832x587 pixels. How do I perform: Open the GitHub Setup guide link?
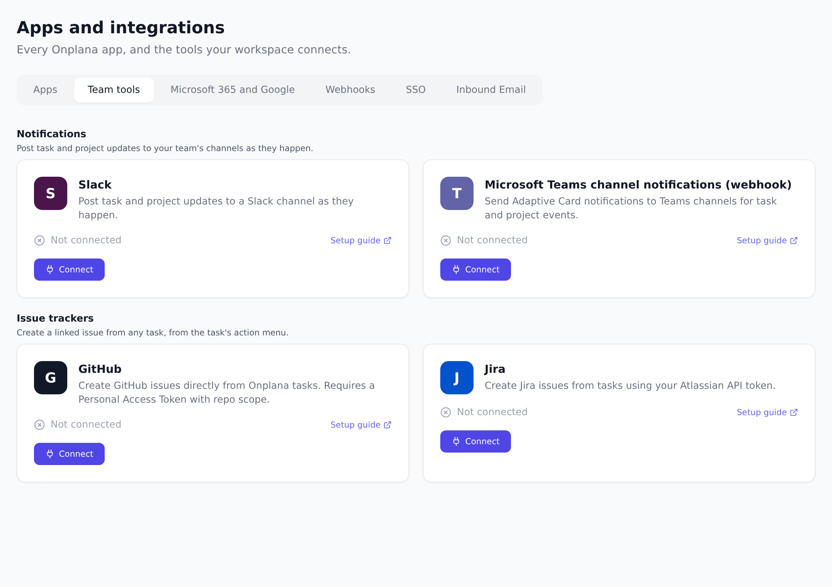coord(361,425)
